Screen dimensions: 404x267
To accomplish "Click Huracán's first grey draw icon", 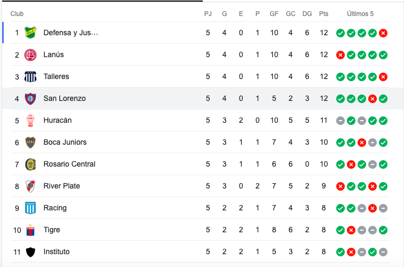I will [x=340, y=121].
